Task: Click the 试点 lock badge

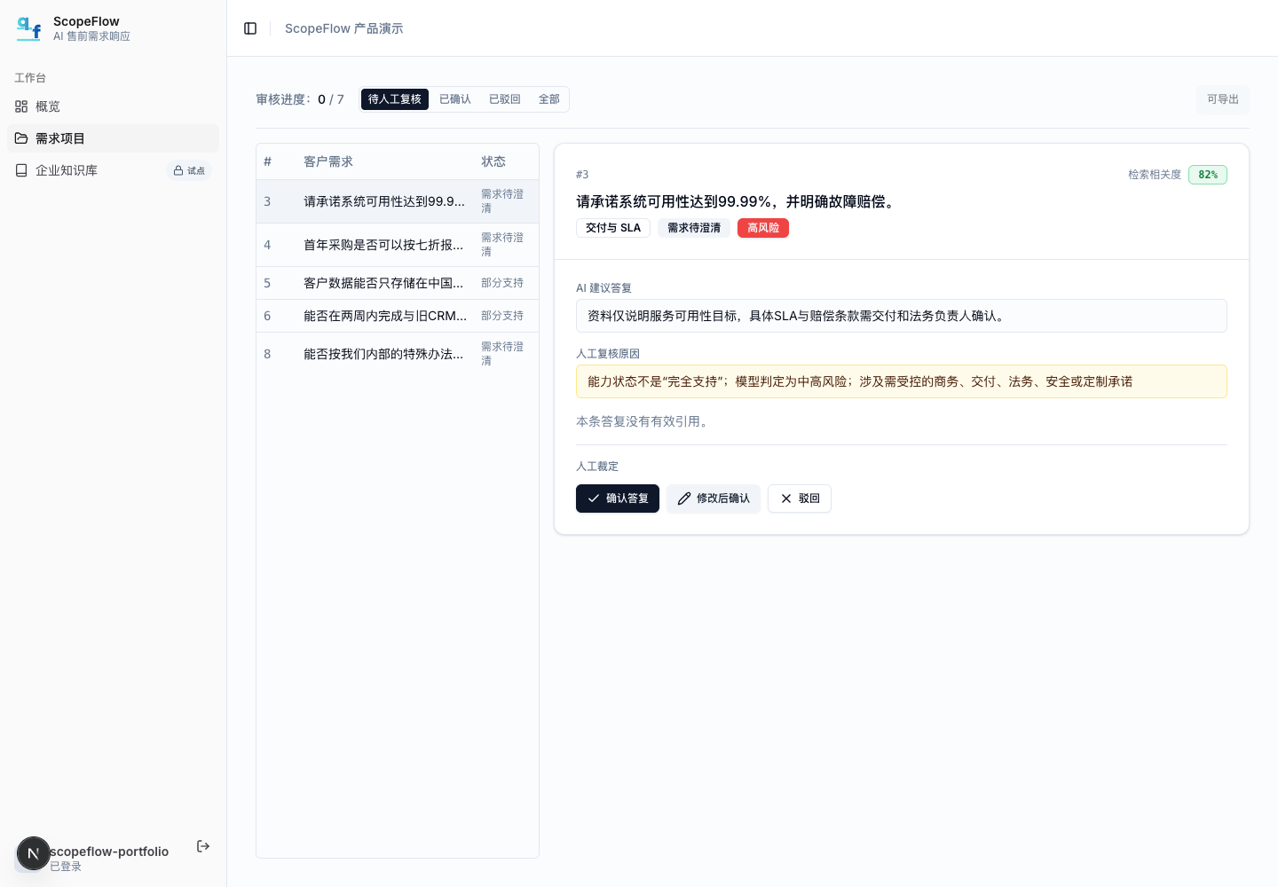Action: pos(189,170)
